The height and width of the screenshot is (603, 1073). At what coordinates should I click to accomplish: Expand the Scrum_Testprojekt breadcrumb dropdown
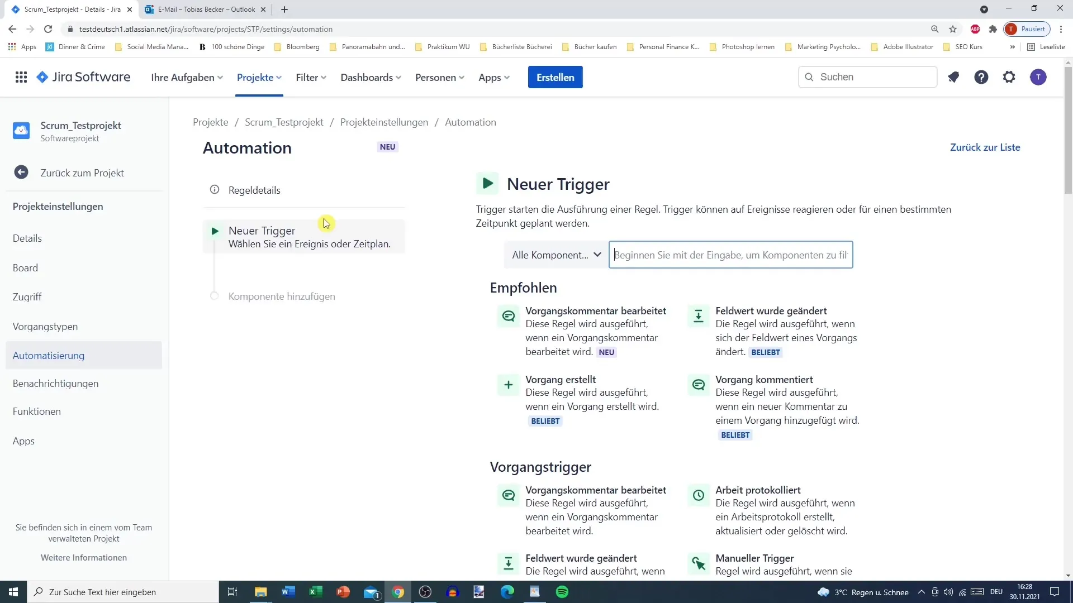(284, 122)
